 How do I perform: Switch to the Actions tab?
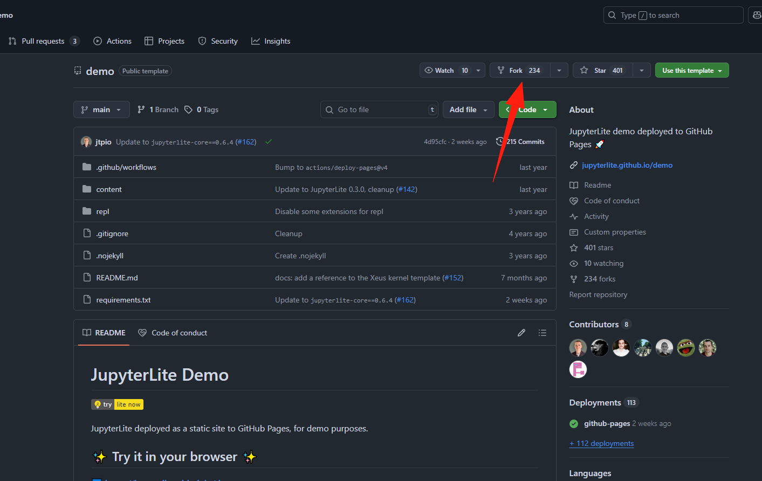[x=112, y=41]
